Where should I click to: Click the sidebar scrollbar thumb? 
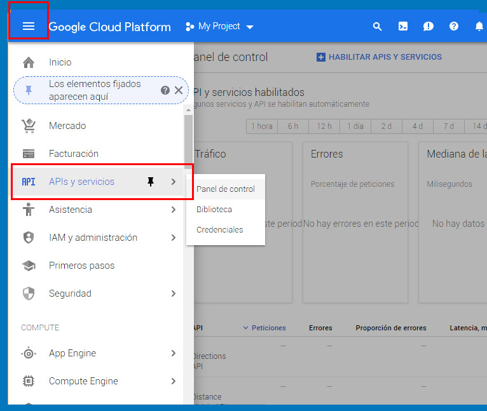(188, 142)
